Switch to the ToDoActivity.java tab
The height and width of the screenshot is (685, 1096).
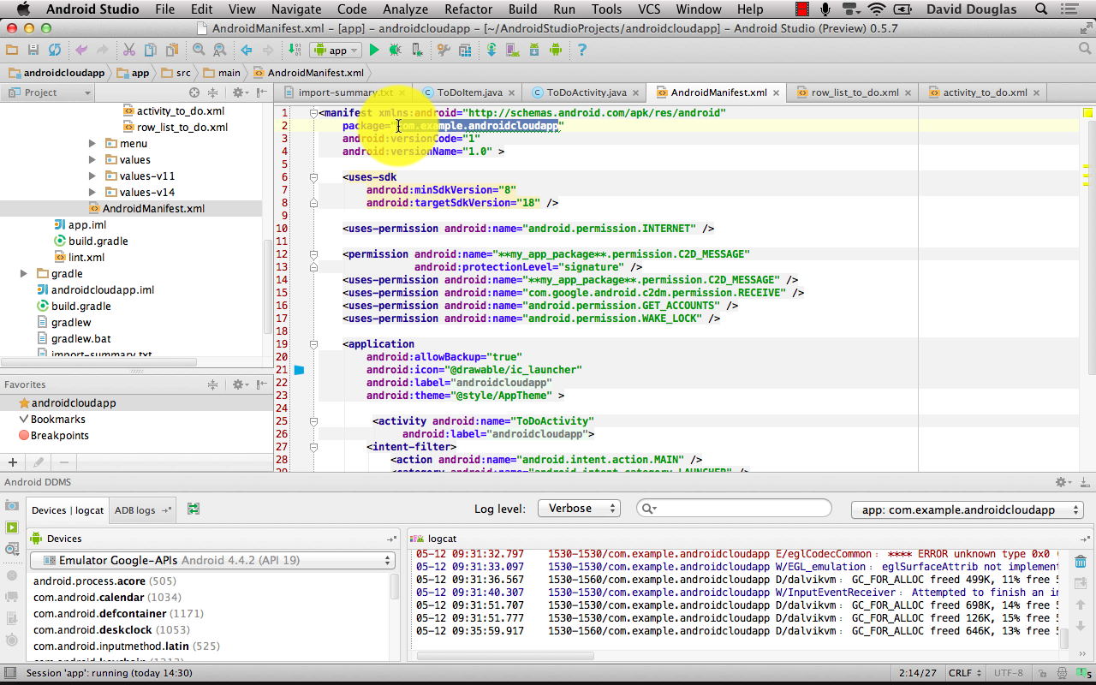(x=586, y=92)
